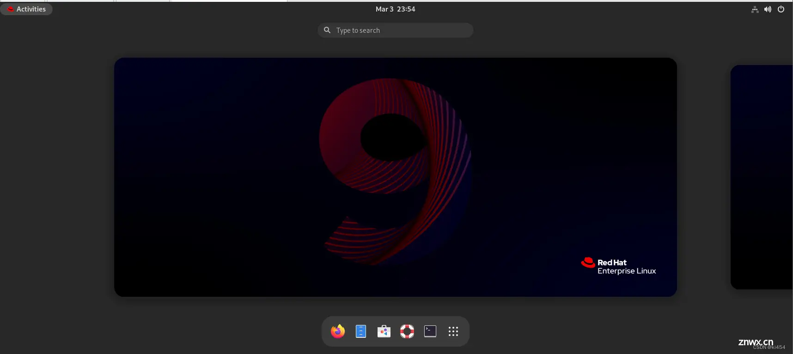Screen dimensions: 793x354
Task: Show Applications grid icon
Action: coord(453,331)
